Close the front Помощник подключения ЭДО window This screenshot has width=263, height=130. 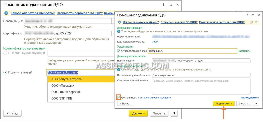[258, 15]
